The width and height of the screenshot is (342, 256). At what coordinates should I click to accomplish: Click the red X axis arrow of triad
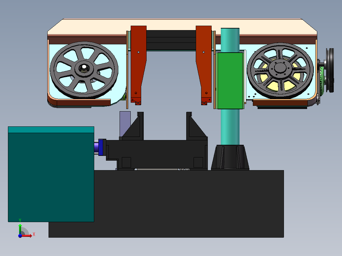tap(27, 235)
